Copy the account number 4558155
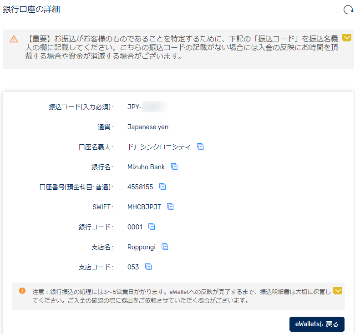This screenshot has height=334, width=355. coord(162,187)
